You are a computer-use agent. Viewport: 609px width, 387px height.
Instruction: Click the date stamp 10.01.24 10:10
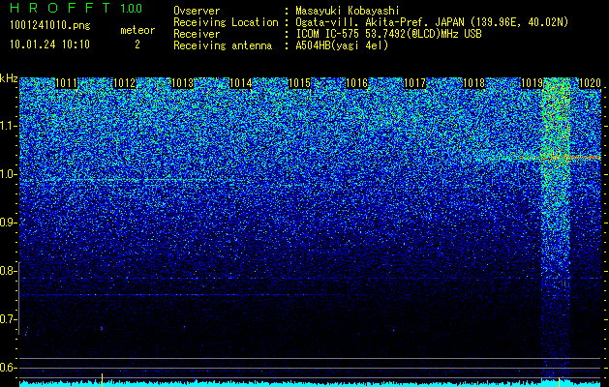pyautogui.click(x=49, y=45)
